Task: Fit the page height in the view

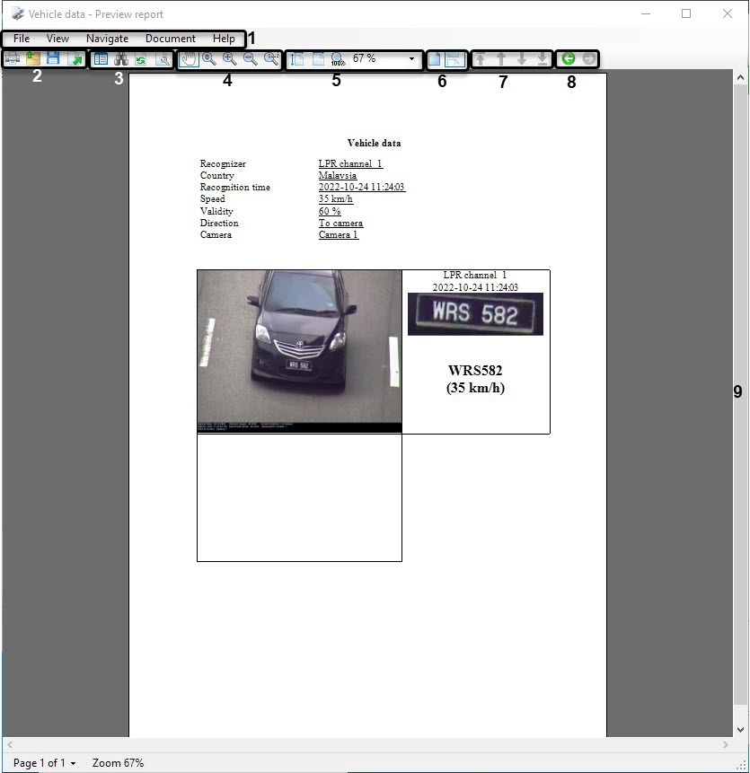Action: pyautogui.click(x=296, y=59)
